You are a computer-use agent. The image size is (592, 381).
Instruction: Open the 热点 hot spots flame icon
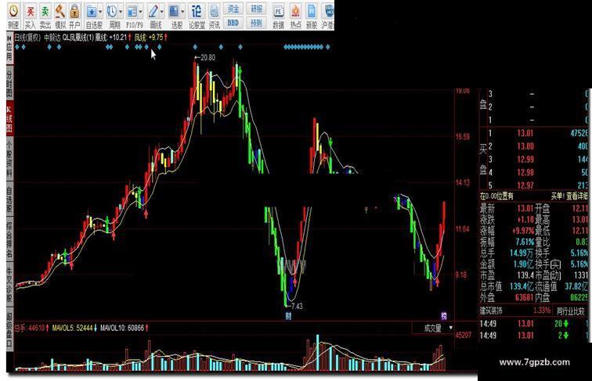coord(296,11)
